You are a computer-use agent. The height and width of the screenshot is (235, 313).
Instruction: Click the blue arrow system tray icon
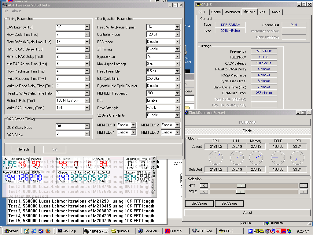tap(251, 231)
